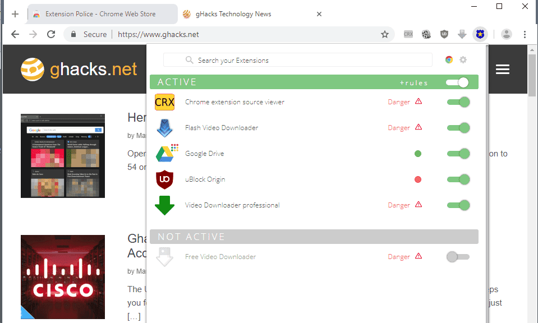Click the Chrome logo icon in popup
The width and height of the screenshot is (538, 323).
(449, 59)
